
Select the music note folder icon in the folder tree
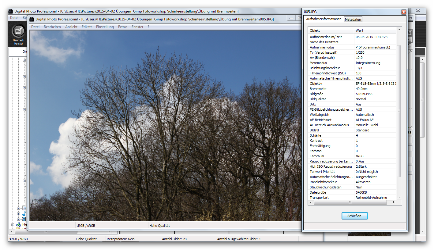pyautogui.click(x=24, y=214)
